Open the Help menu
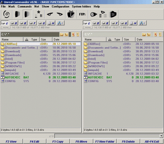 pyautogui.click(x=97, y=7)
